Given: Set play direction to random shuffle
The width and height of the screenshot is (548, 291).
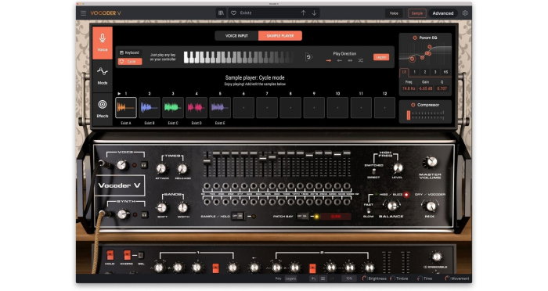Looking at the screenshot, I should [361, 61].
